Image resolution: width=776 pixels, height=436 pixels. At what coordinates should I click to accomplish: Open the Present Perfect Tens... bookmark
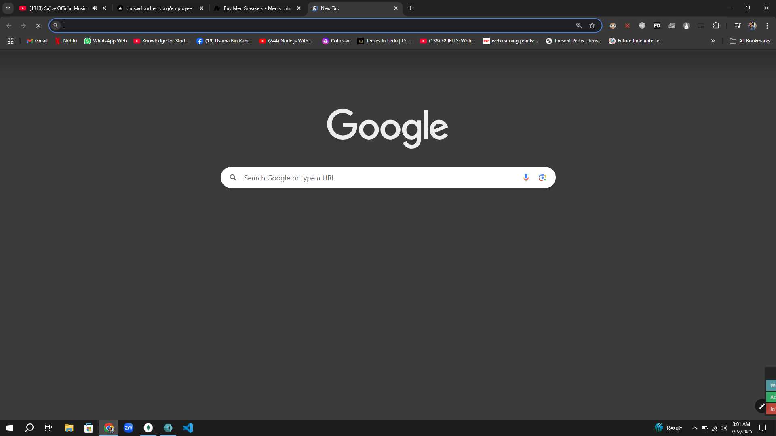[574, 41]
